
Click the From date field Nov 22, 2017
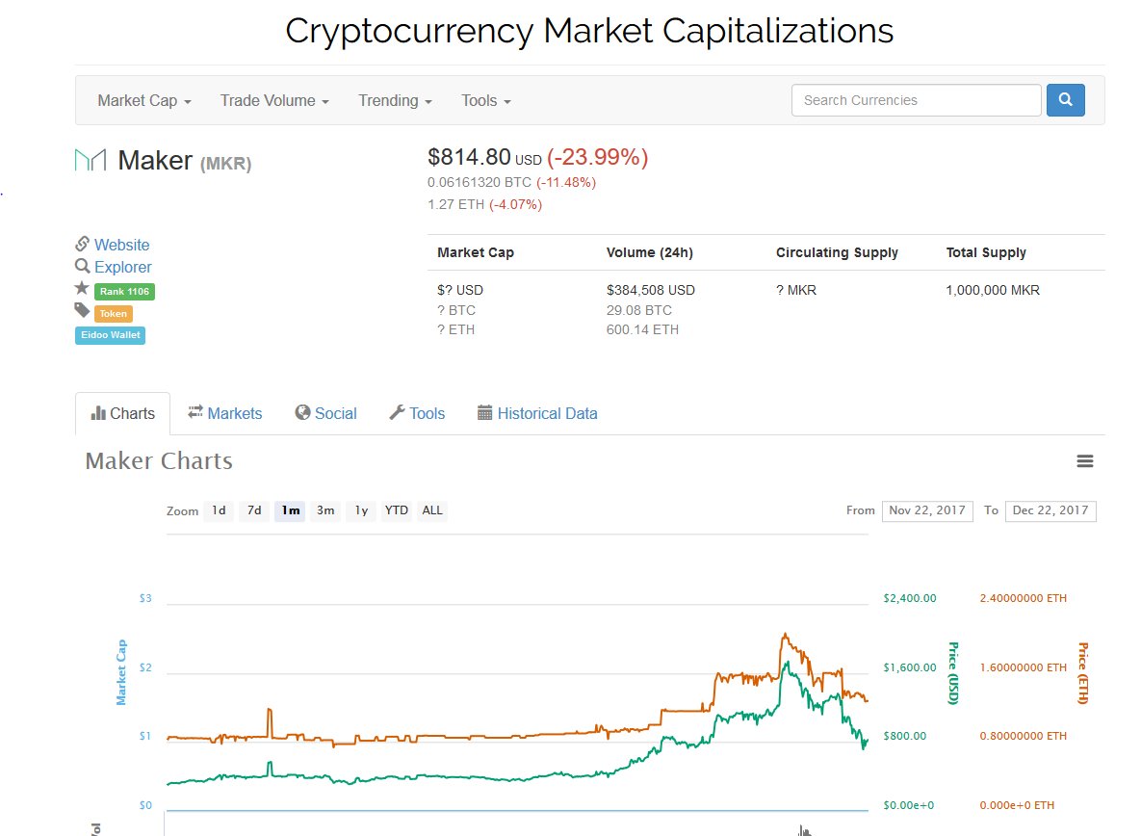[x=927, y=510]
